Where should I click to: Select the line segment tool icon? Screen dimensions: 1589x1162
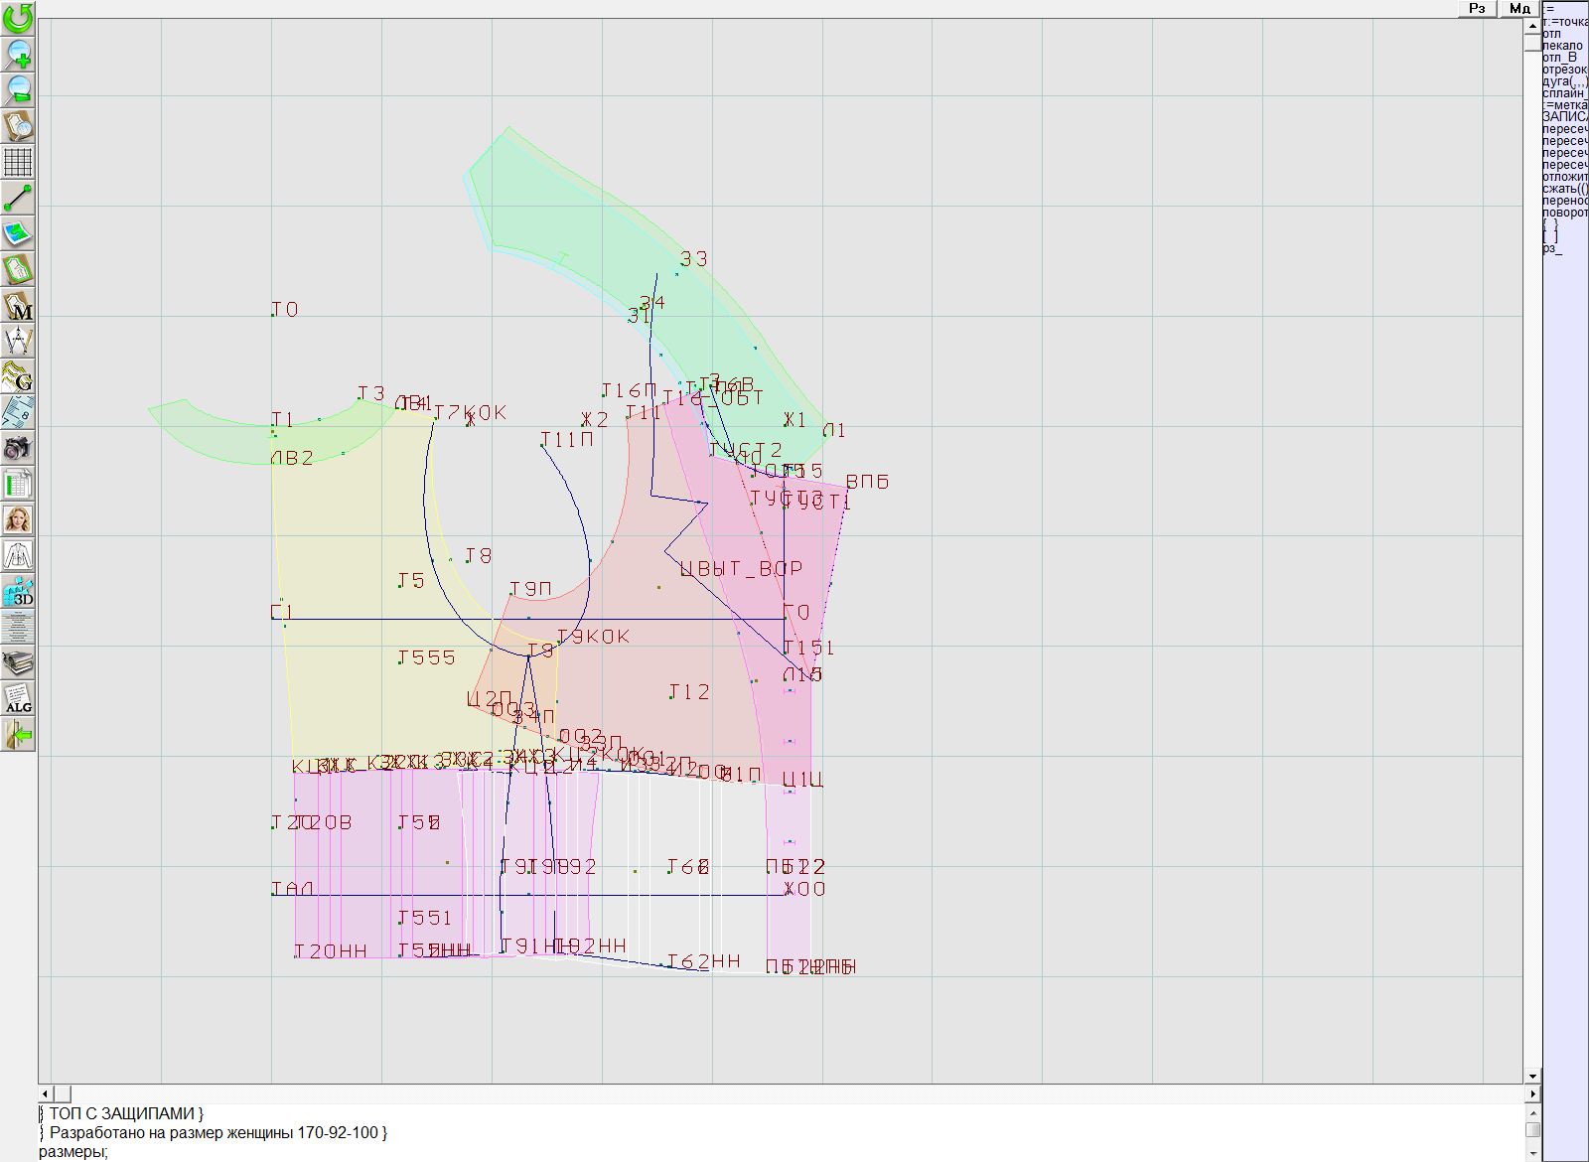pos(18,198)
